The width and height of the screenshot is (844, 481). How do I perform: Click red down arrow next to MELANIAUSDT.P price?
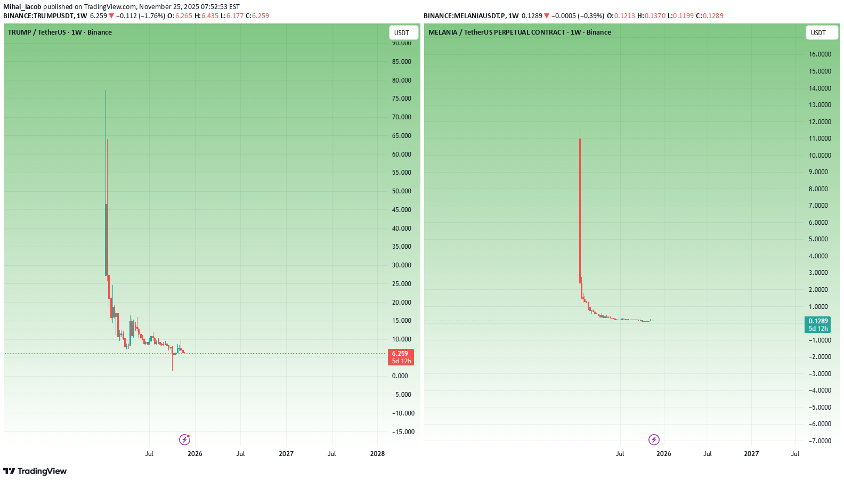546,16
